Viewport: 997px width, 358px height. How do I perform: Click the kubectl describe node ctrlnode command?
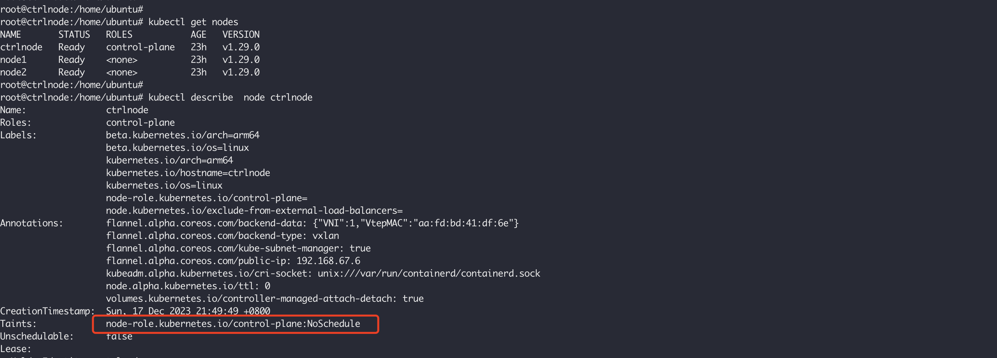230,98
